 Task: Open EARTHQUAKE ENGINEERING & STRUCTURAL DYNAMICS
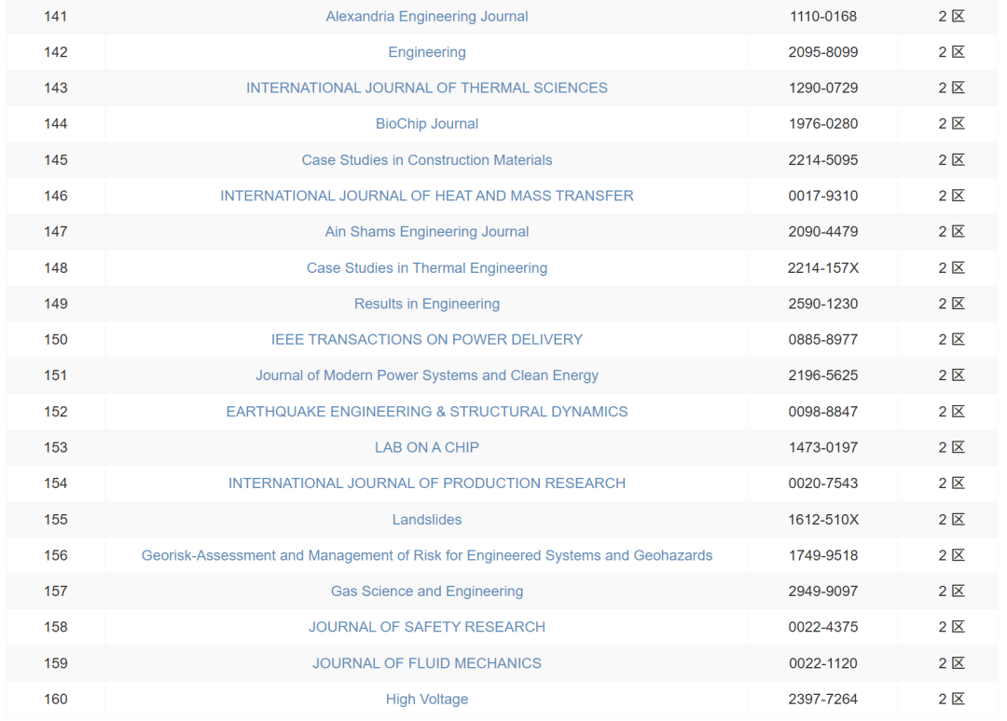(426, 412)
